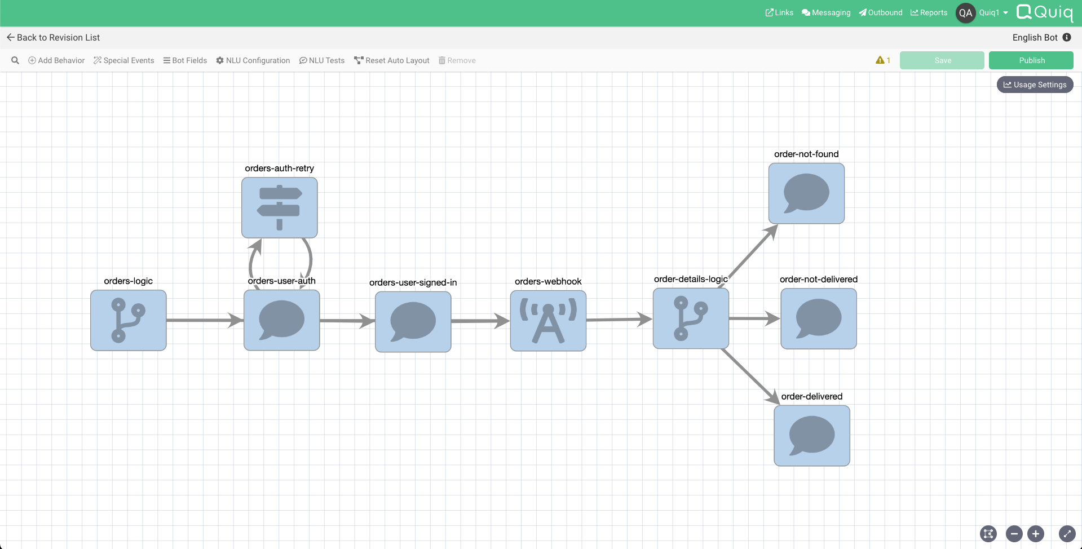Open the Outbound section
Image resolution: width=1082 pixels, height=549 pixels.
(x=880, y=12)
